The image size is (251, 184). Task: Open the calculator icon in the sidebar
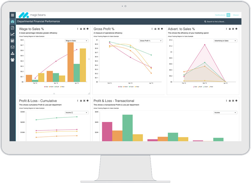[13, 41]
